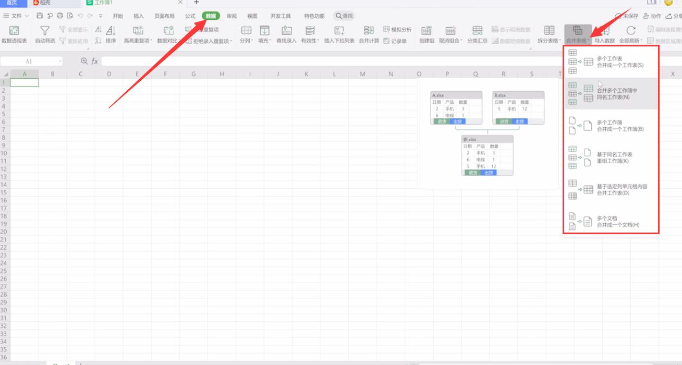Open the 视图 View tab
The image size is (682, 365).
[x=252, y=16]
